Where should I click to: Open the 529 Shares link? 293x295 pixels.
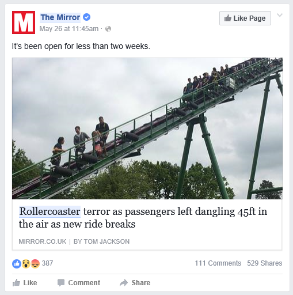click(x=265, y=263)
